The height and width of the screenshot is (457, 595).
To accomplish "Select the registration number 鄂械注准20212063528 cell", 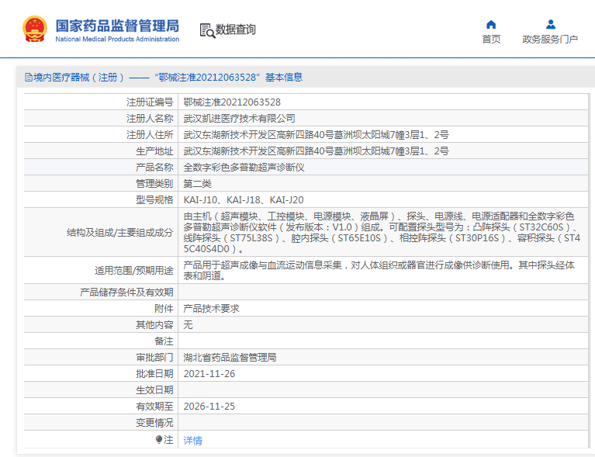I will coord(232,102).
